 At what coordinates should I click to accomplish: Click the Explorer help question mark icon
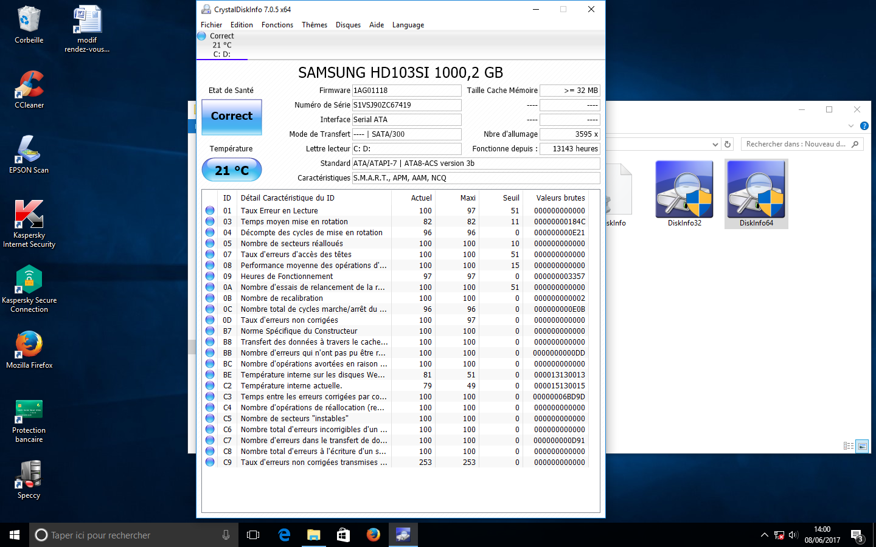pyautogui.click(x=864, y=126)
